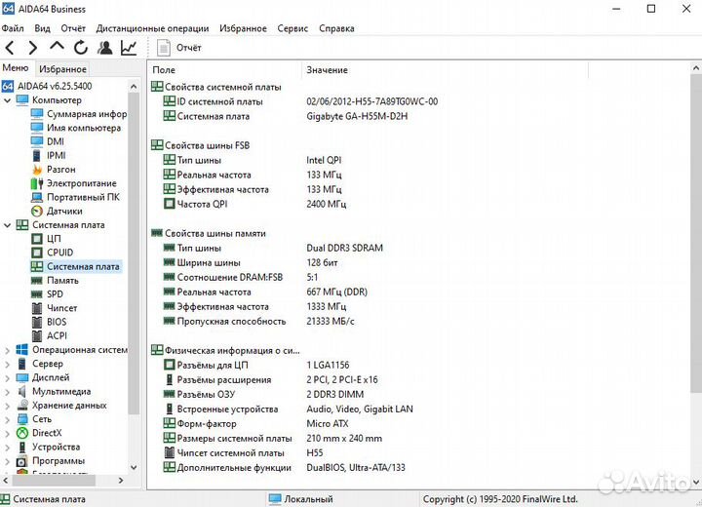
Task: Expand the Устройства tree node
Action: (x=7, y=448)
